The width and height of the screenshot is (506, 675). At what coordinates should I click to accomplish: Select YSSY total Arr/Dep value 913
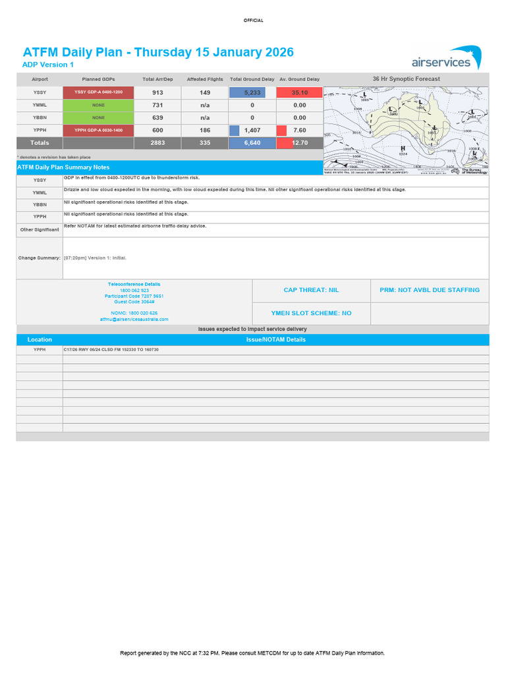click(157, 92)
